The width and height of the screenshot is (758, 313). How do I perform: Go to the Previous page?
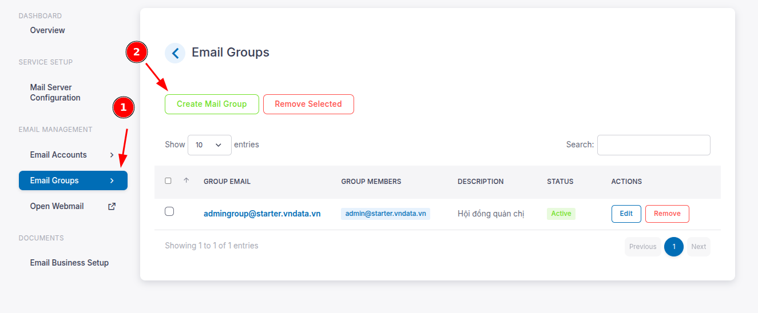tap(643, 247)
